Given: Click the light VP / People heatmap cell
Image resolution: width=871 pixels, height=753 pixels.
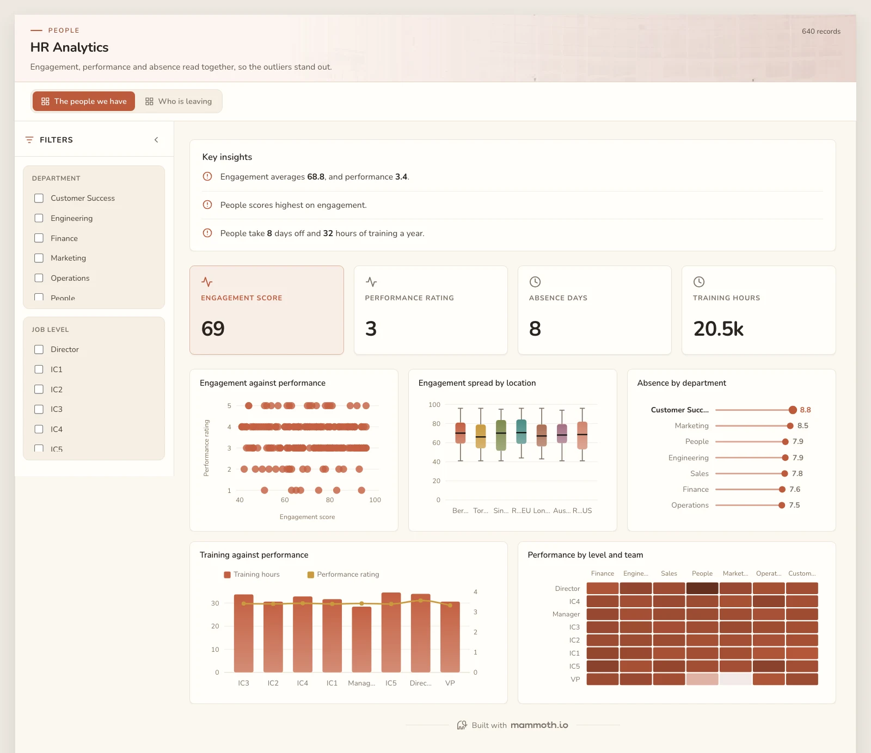Looking at the screenshot, I should coord(702,679).
